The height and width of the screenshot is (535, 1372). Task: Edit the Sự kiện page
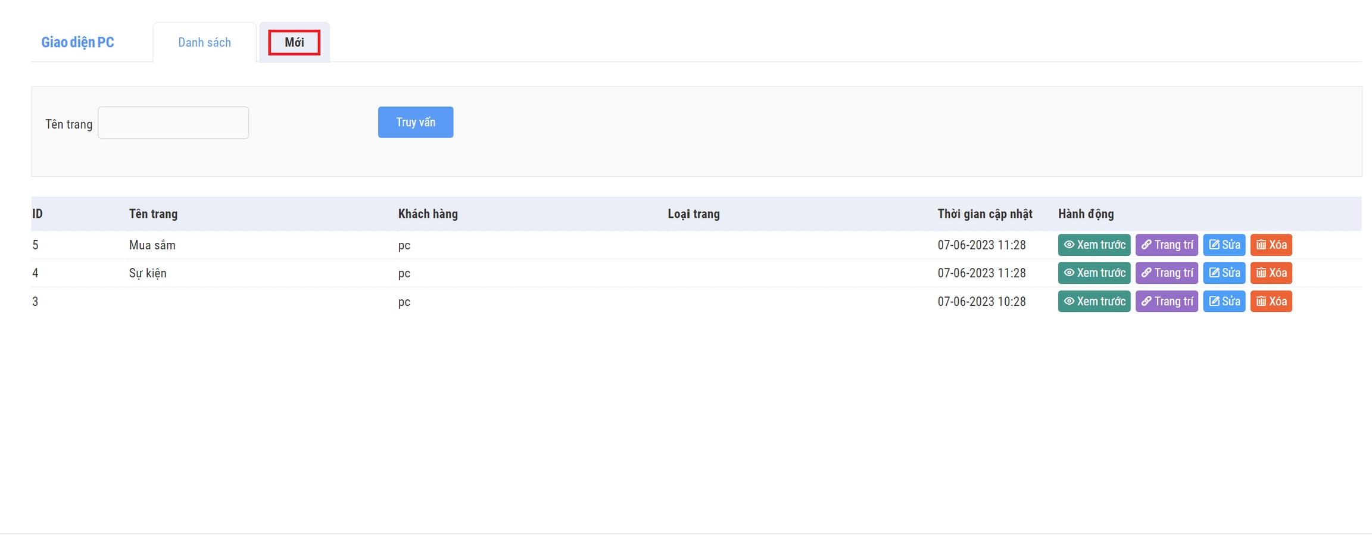pos(1224,273)
